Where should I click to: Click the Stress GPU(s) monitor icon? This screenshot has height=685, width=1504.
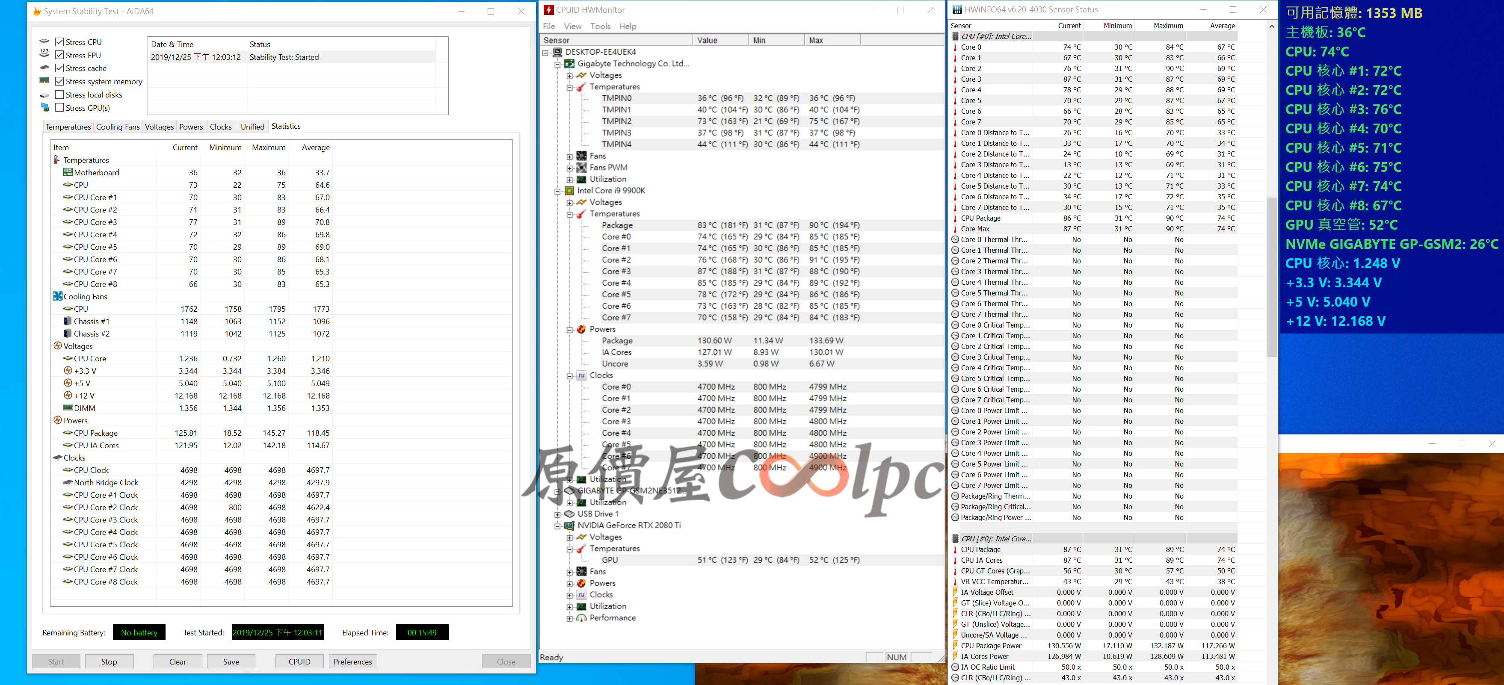tap(44, 107)
